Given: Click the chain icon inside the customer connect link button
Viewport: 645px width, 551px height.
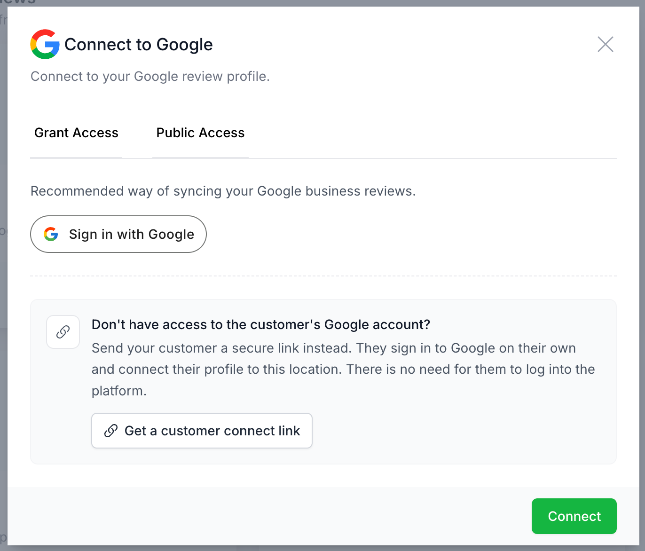Looking at the screenshot, I should point(111,431).
